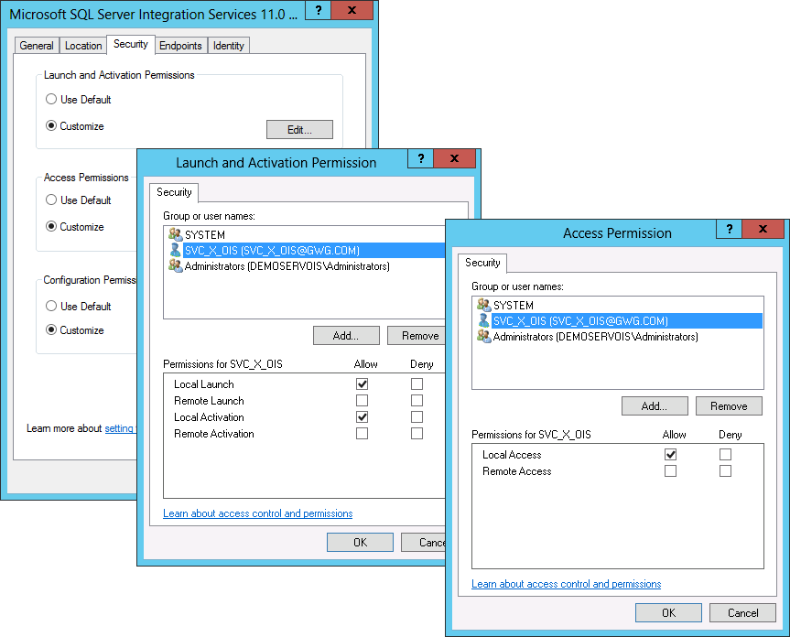The image size is (790, 637).
Task: Switch to the Endpoints tab
Action: [x=180, y=46]
